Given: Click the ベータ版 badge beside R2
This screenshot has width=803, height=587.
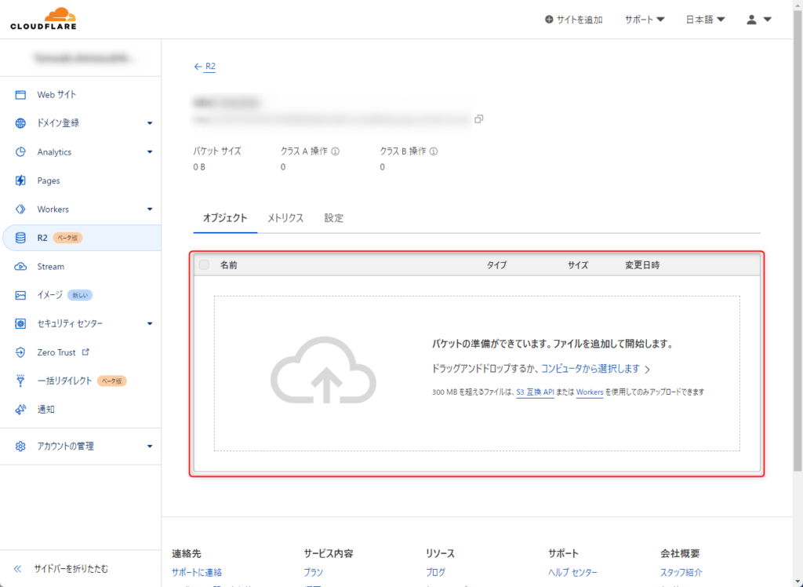Looking at the screenshot, I should pos(67,238).
